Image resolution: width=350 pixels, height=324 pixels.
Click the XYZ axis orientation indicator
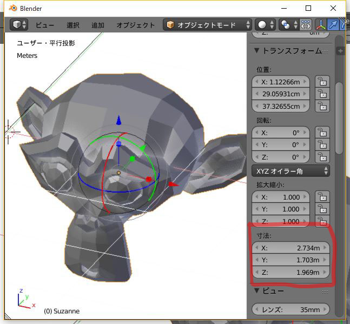(27, 299)
